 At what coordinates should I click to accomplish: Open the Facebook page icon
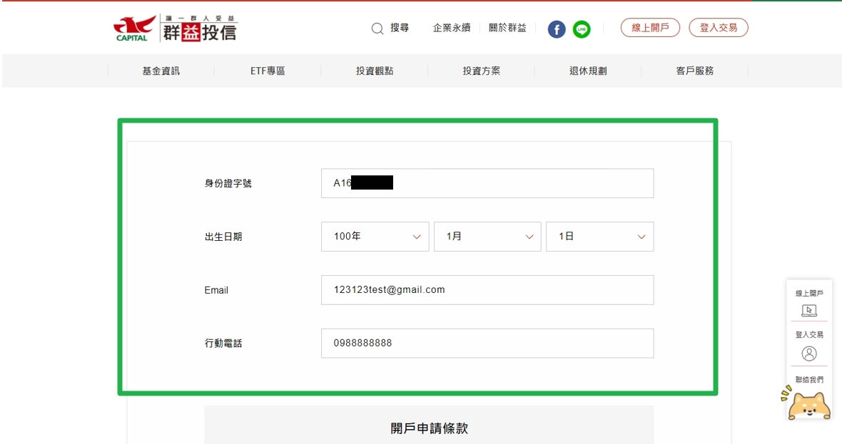coord(557,29)
